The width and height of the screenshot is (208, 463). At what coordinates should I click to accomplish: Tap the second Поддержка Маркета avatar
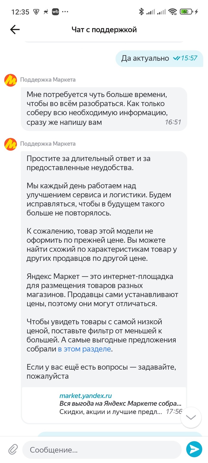11,144
